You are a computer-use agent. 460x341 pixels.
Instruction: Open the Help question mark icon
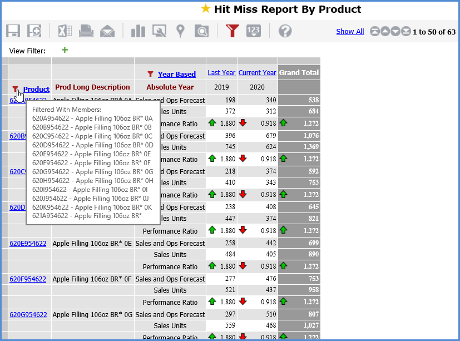pyautogui.click(x=285, y=31)
